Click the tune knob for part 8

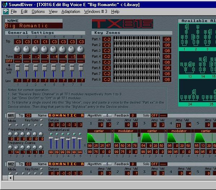coord(81,49)
